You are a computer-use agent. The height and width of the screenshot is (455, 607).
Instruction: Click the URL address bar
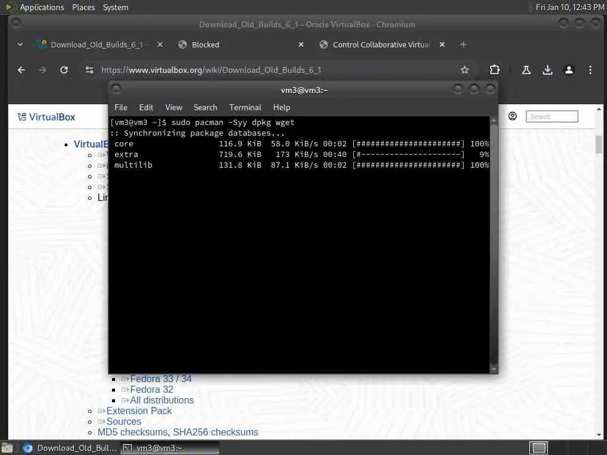[271, 70]
